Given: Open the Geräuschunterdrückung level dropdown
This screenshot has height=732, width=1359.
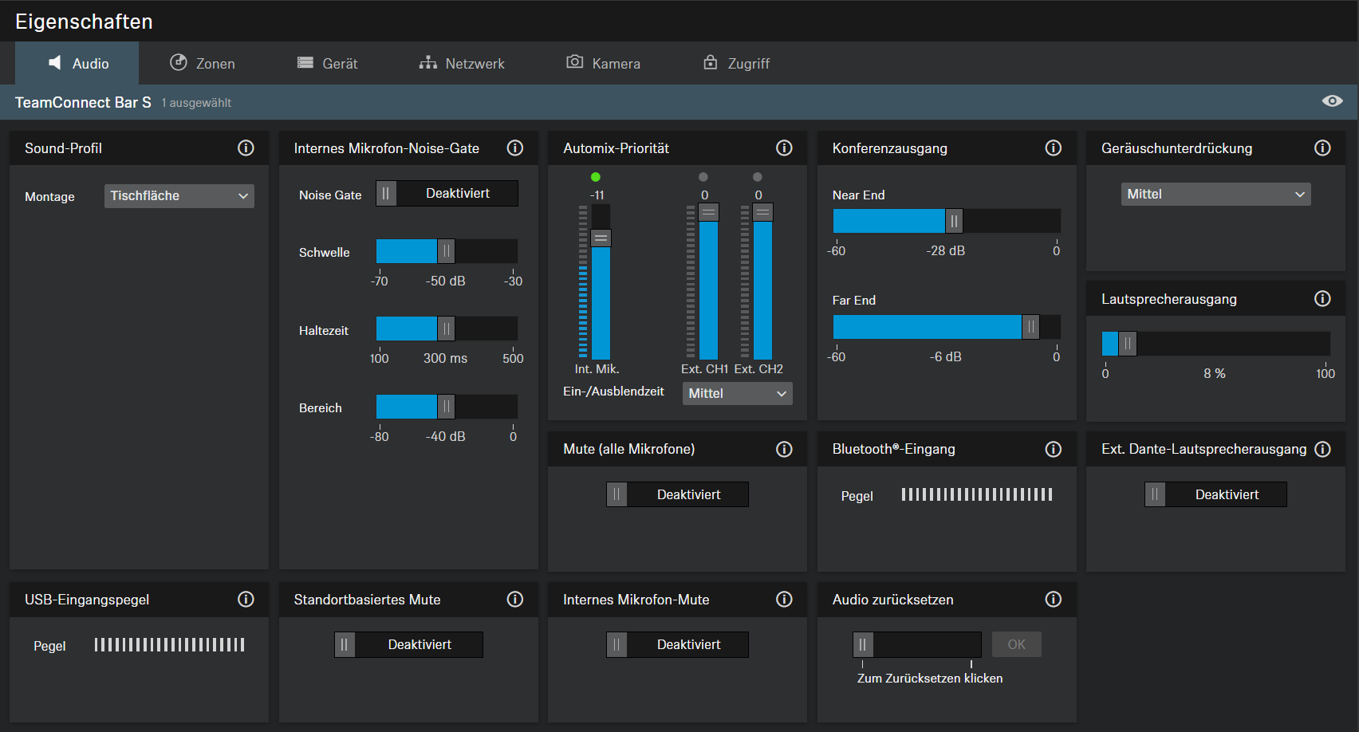Looking at the screenshot, I should 1215,195.
